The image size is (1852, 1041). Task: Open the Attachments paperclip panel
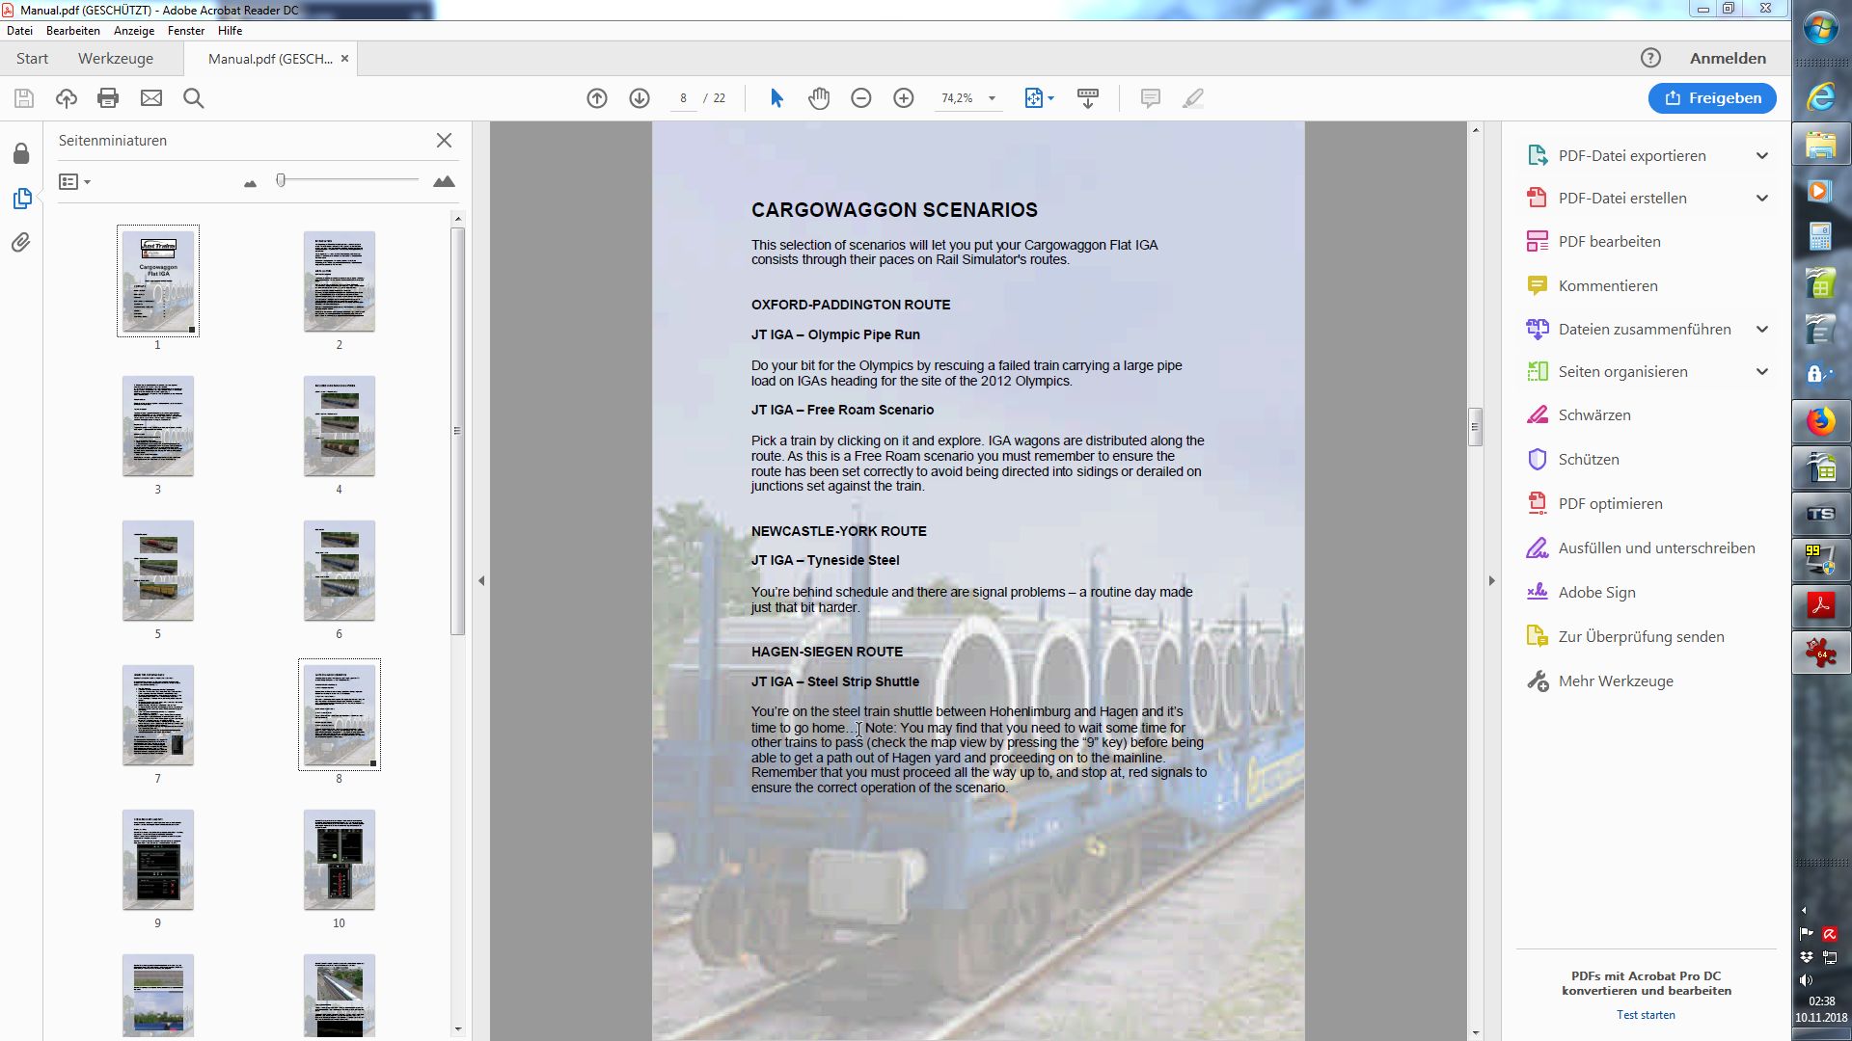[21, 242]
